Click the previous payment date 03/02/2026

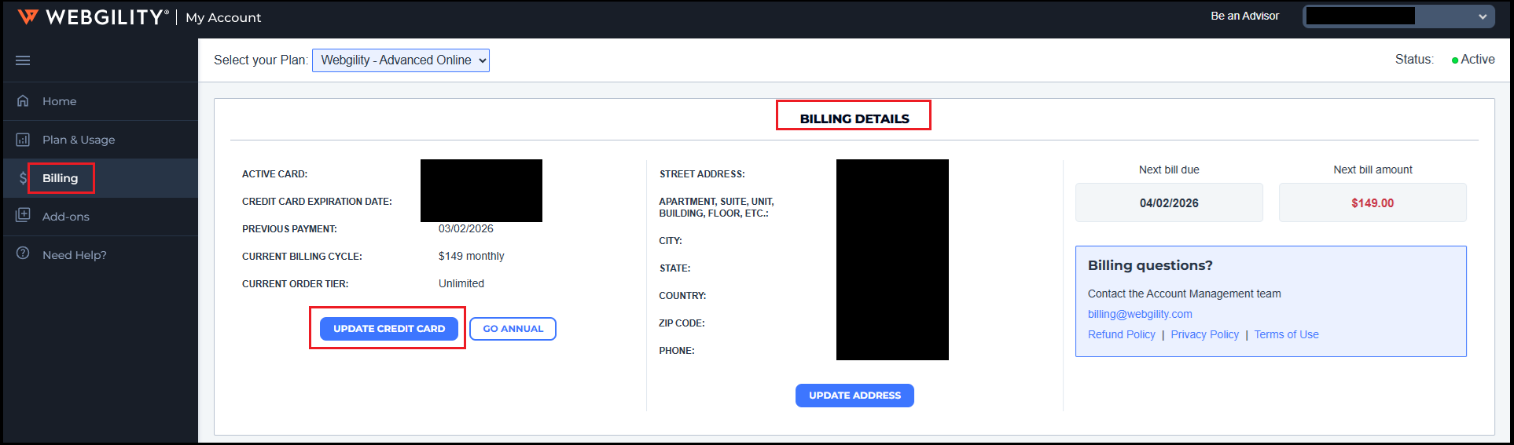[x=466, y=228]
